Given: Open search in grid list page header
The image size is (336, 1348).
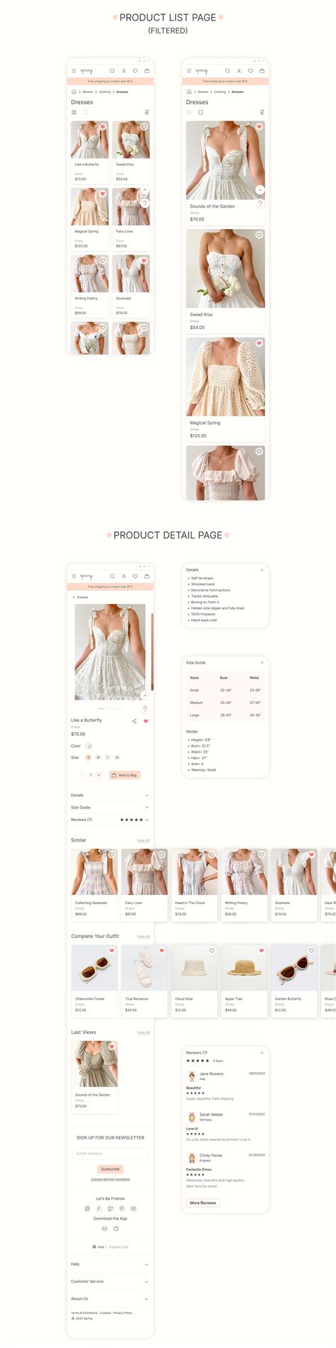Looking at the screenshot, I should [x=112, y=71].
